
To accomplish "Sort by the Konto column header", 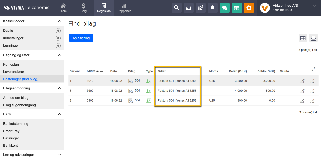I will point(91,71).
